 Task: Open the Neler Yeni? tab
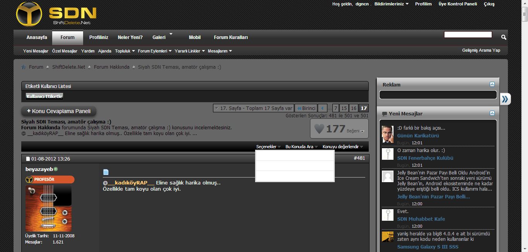tap(130, 37)
